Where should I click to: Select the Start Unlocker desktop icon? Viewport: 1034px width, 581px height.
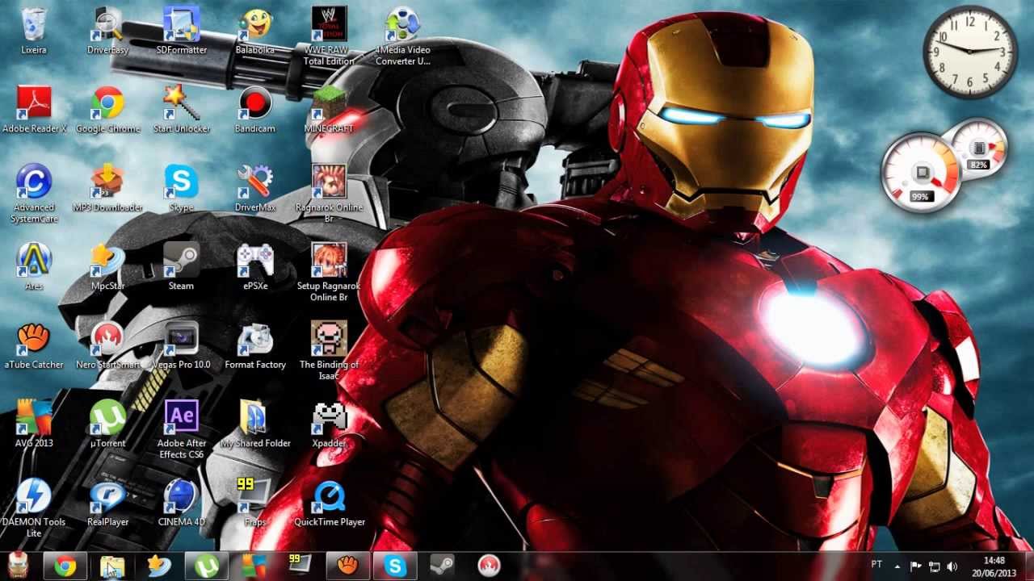tap(182, 111)
